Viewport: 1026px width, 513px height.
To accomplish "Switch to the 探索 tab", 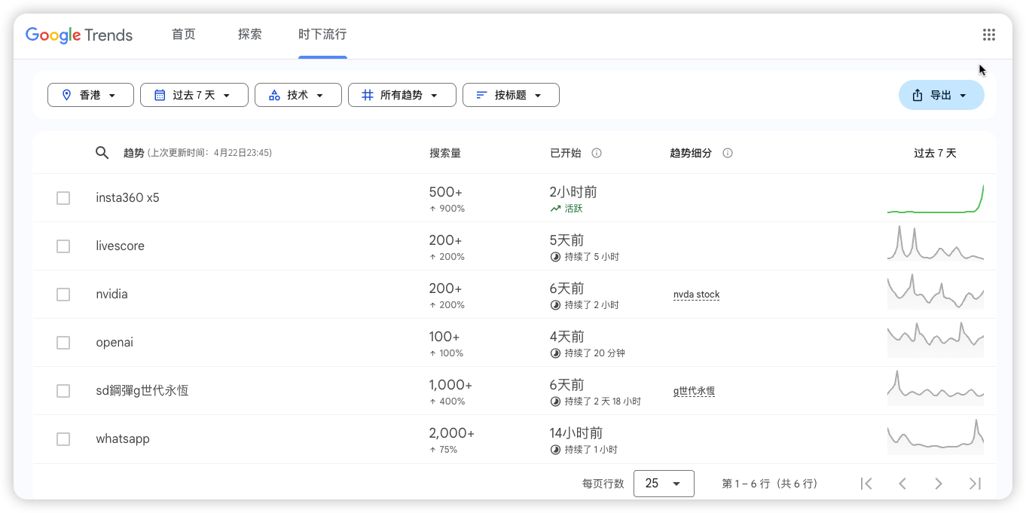I will point(250,35).
